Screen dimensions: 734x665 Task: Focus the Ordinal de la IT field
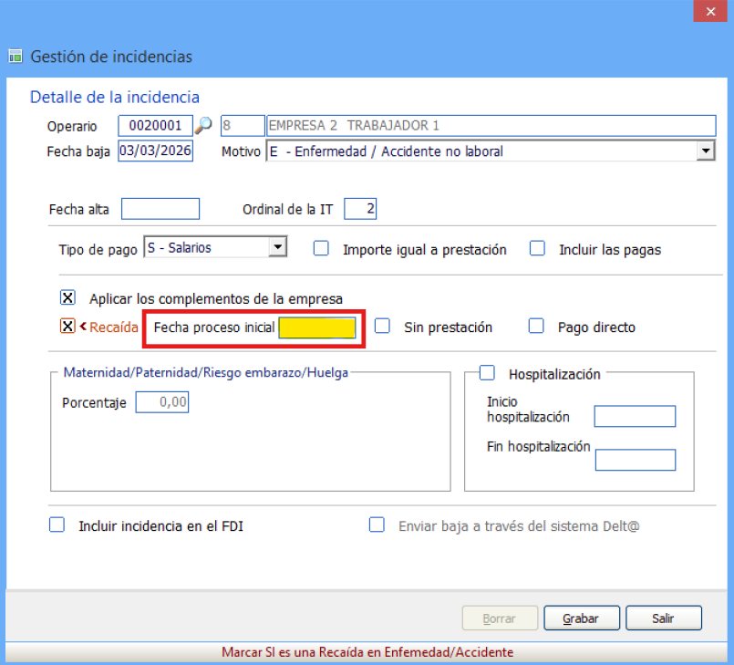click(x=360, y=209)
